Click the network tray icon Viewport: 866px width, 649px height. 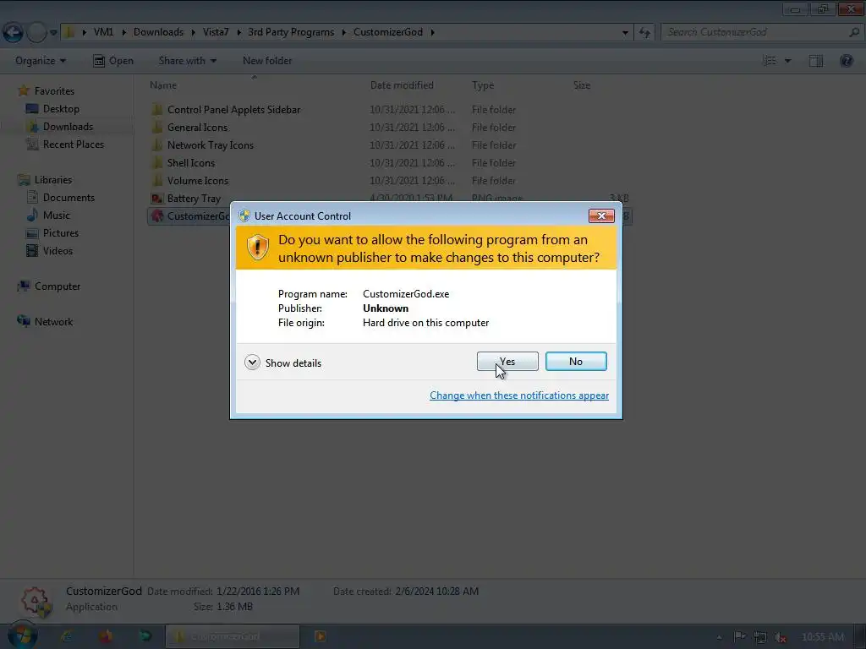click(x=760, y=637)
